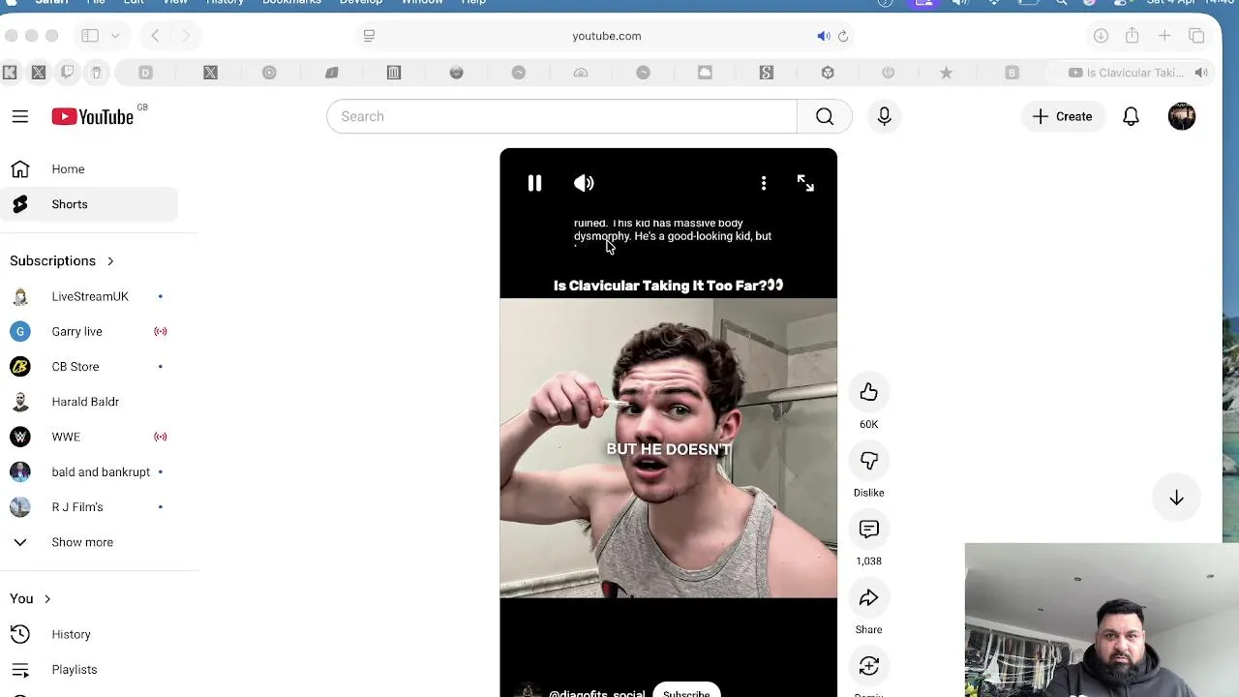Viewport: 1239px width, 697px height.
Task: Show the tab overview
Action: click(x=1196, y=36)
